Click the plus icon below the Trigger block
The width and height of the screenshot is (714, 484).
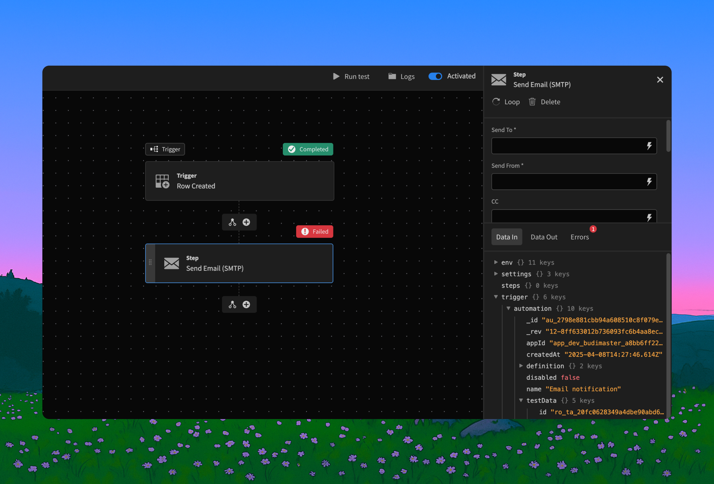coord(246,223)
